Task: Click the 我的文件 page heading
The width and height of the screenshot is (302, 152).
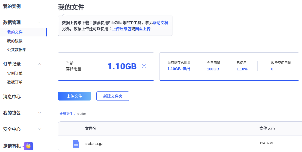Action: (x=71, y=7)
